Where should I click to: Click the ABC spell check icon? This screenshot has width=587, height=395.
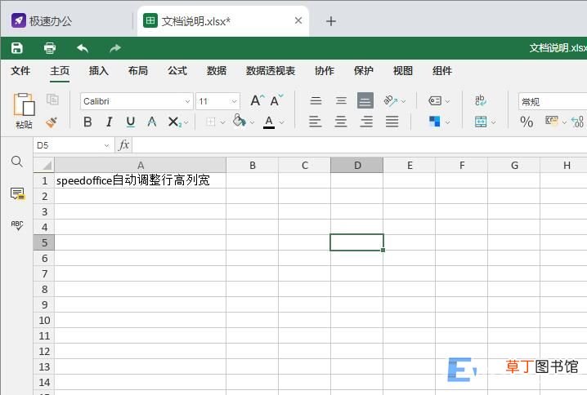17,225
